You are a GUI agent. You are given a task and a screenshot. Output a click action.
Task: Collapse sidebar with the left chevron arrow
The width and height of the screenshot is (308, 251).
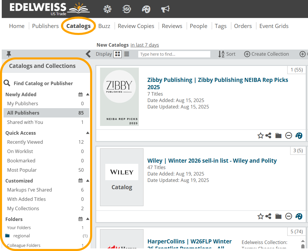pyautogui.click(x=88, y=54)
